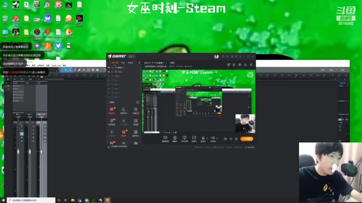The image size is (362, 203).
Task: Arm record on the second mixer channel
Action: click(x=33, y=138)
